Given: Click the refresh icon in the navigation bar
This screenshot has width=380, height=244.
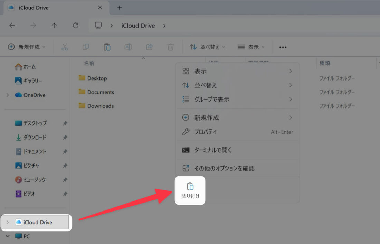Looking at the screenshot, I should 76,25.
